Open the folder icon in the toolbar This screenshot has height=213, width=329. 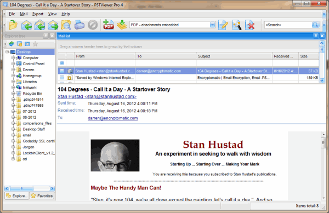13,25
